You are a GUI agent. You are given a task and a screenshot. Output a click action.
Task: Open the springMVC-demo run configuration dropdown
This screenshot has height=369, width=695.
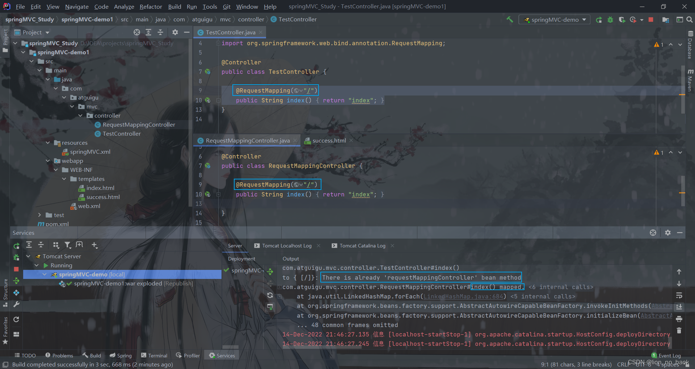(555, 20)
